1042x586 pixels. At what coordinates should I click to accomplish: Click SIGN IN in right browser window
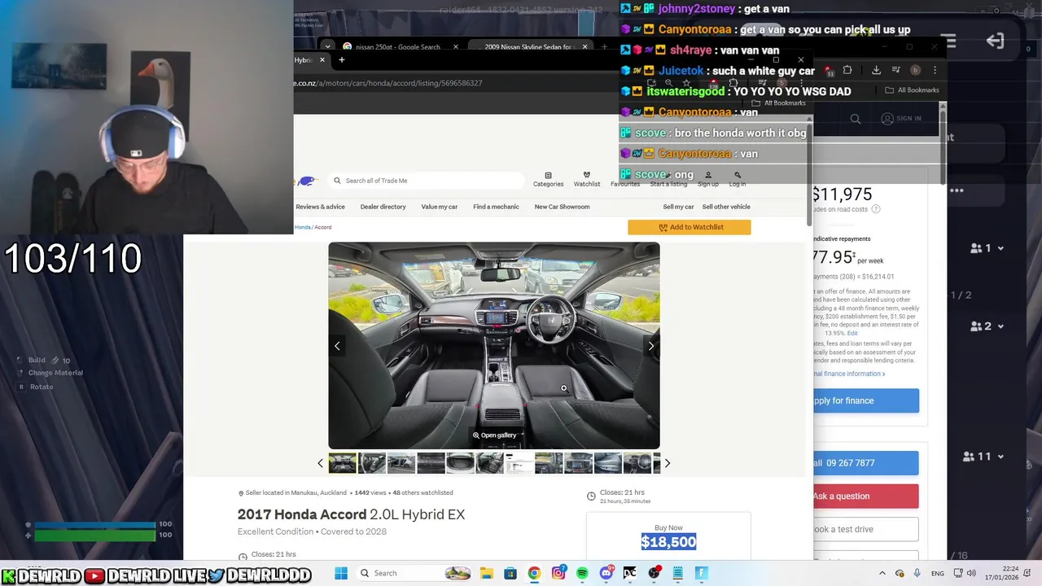[901, 119]
